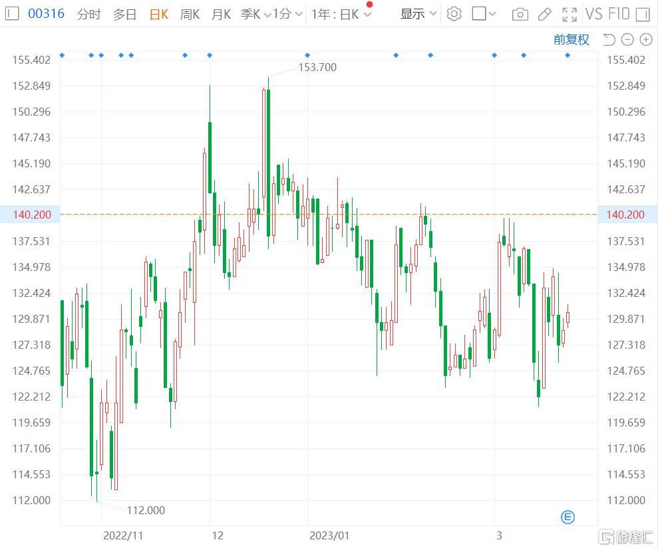658x550 pixels.
Task: Click the circled E event icon
Action: pos(568,517)
